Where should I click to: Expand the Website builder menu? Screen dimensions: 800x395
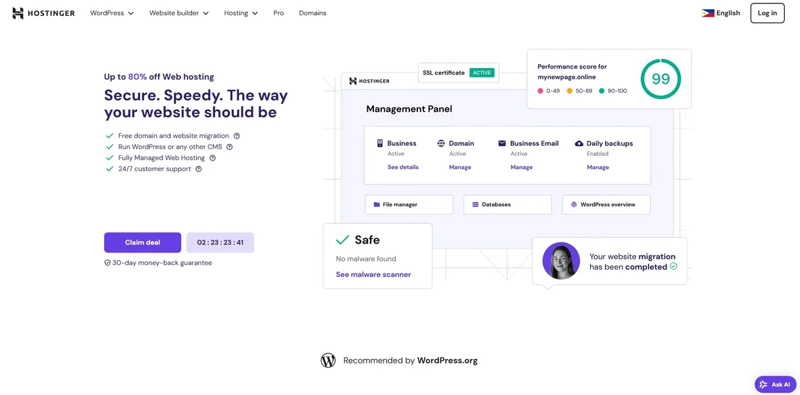tap(179, 13)
